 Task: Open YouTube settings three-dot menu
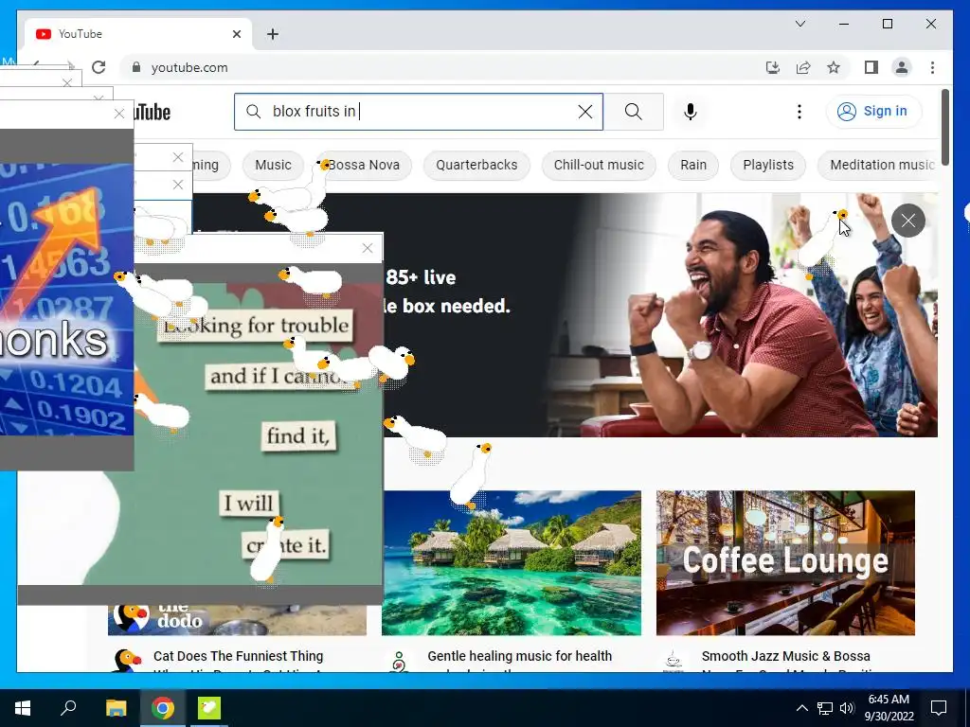click(x=799, y=112)
